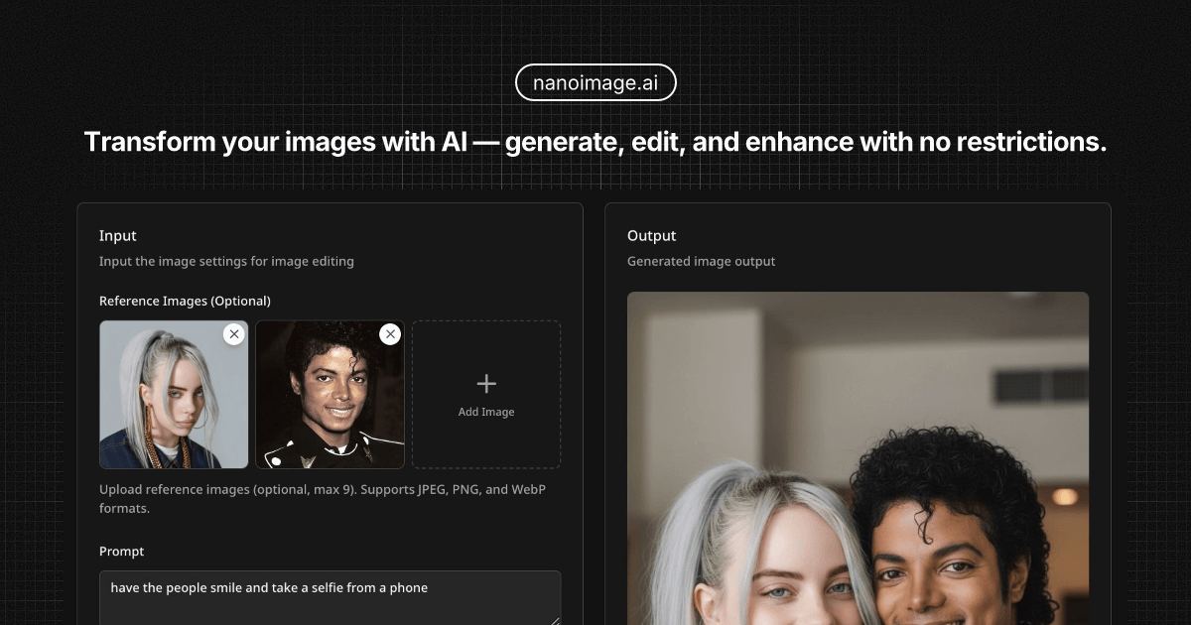Click the 'Prompt' label

pos(121,552)
